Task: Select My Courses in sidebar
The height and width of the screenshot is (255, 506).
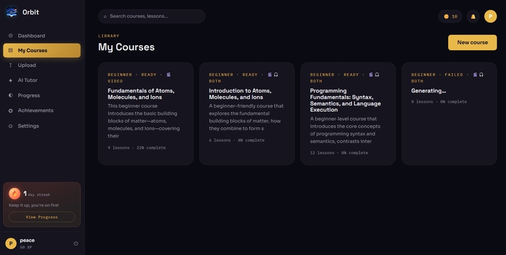Action: pyautogui.click(x=42, y=50)
